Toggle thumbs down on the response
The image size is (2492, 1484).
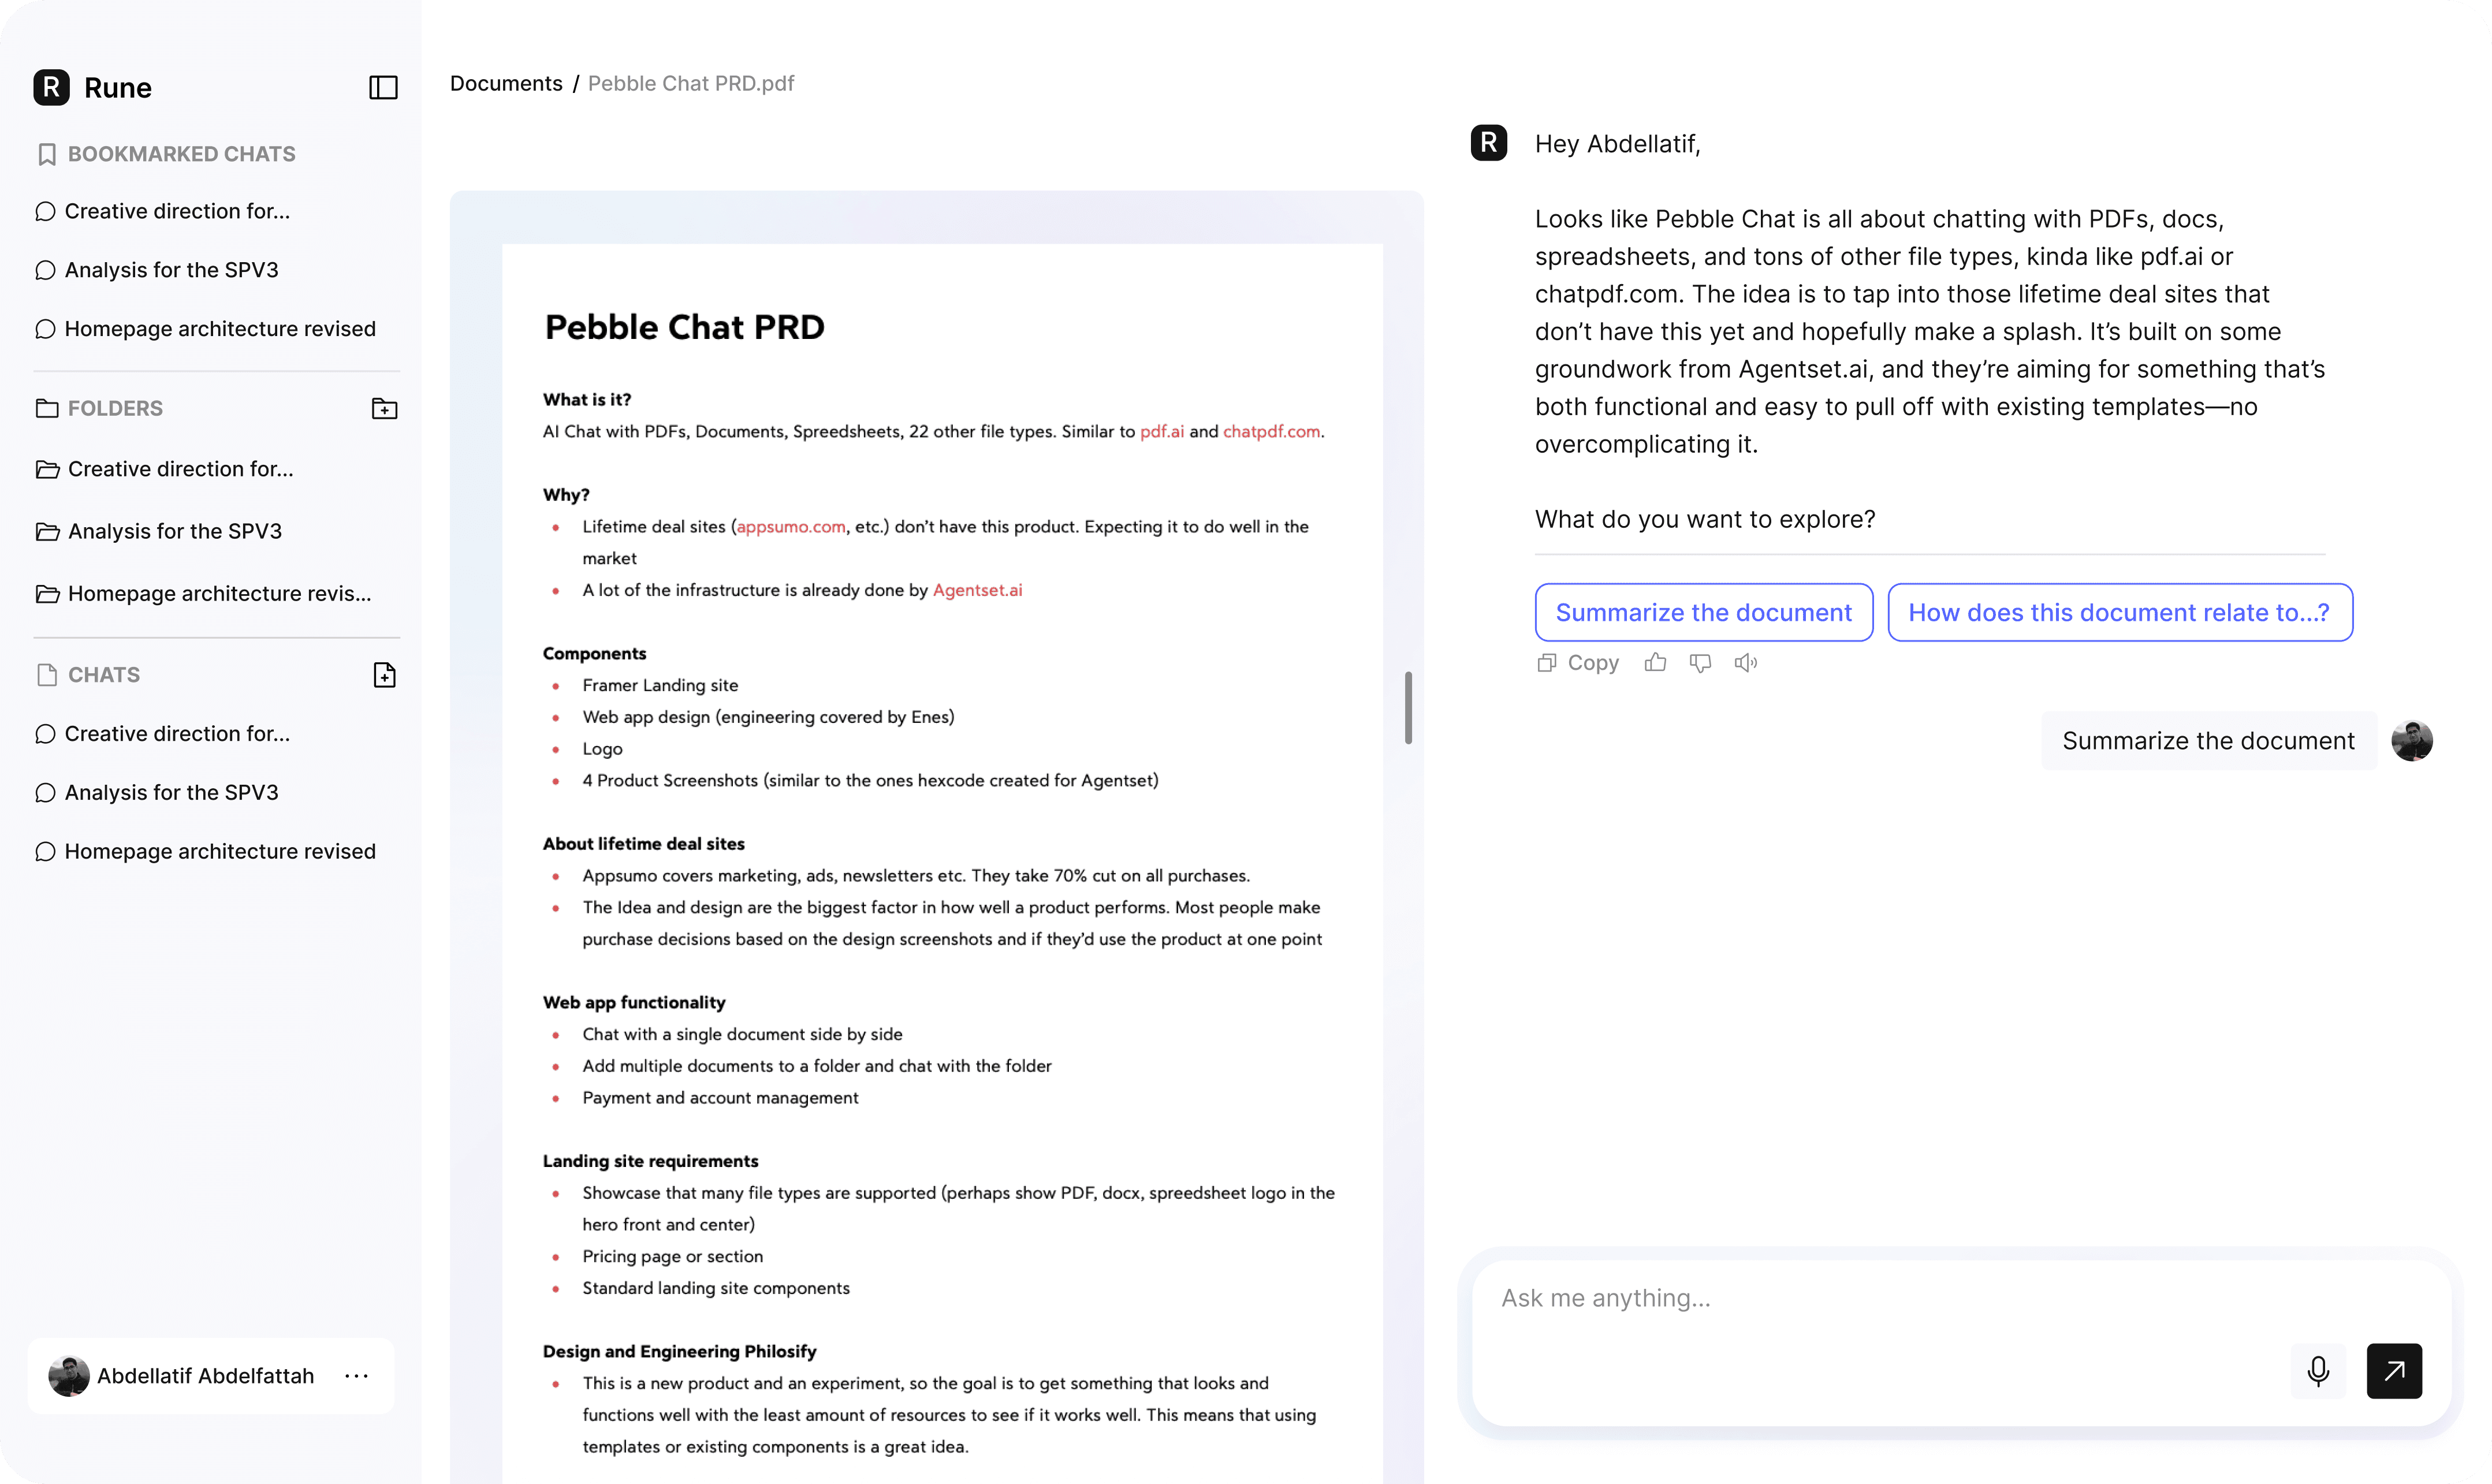click(1700, 662)
